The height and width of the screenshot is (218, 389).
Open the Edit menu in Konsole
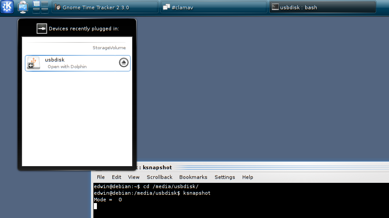116,177
